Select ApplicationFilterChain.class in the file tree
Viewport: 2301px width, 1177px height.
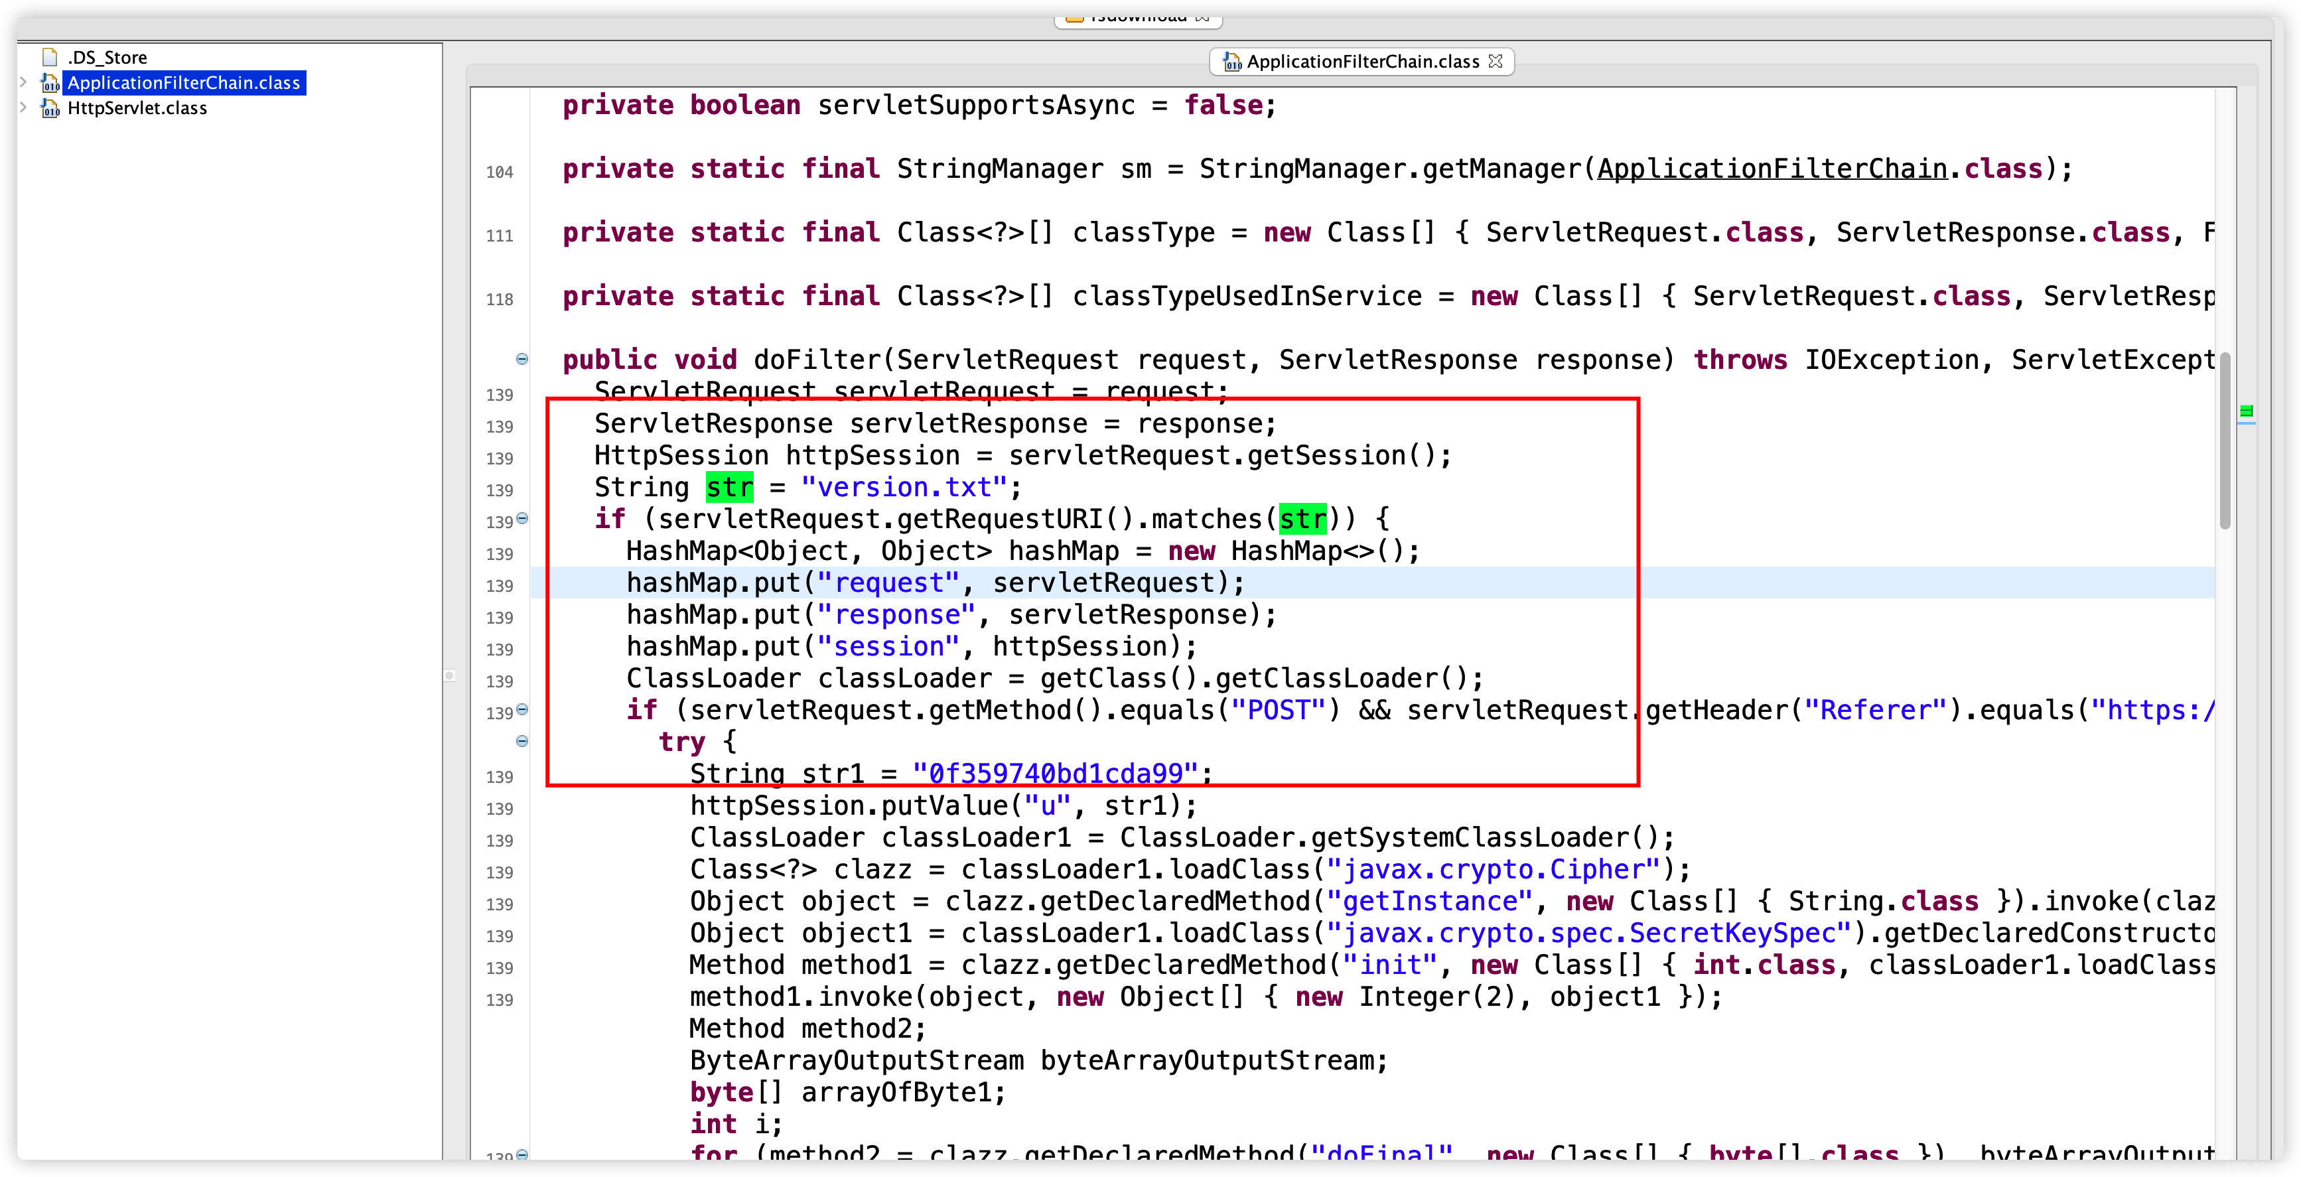(184, 83)
